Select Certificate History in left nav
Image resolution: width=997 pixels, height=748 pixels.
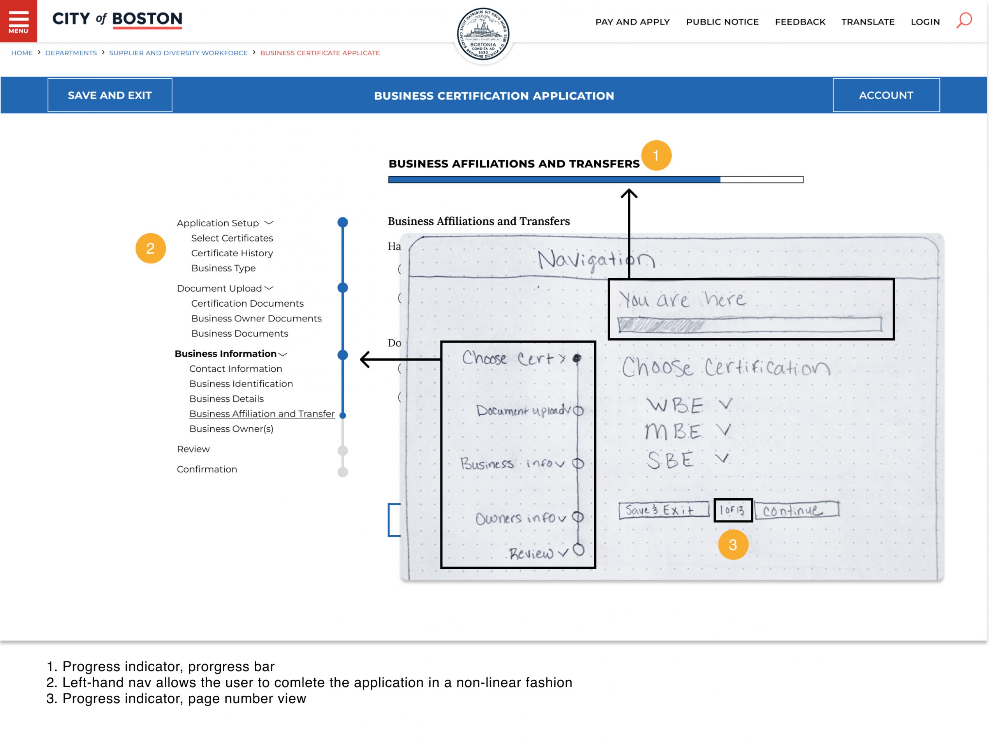tap(232, 253)
